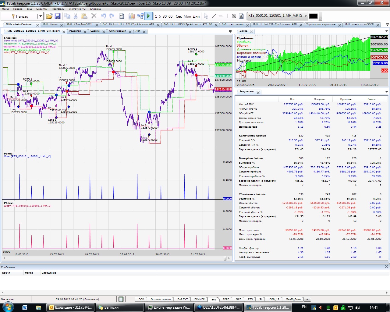The image size is (390, 312).
Task: Open the Скрипты menu
Action: coord(42,9)
